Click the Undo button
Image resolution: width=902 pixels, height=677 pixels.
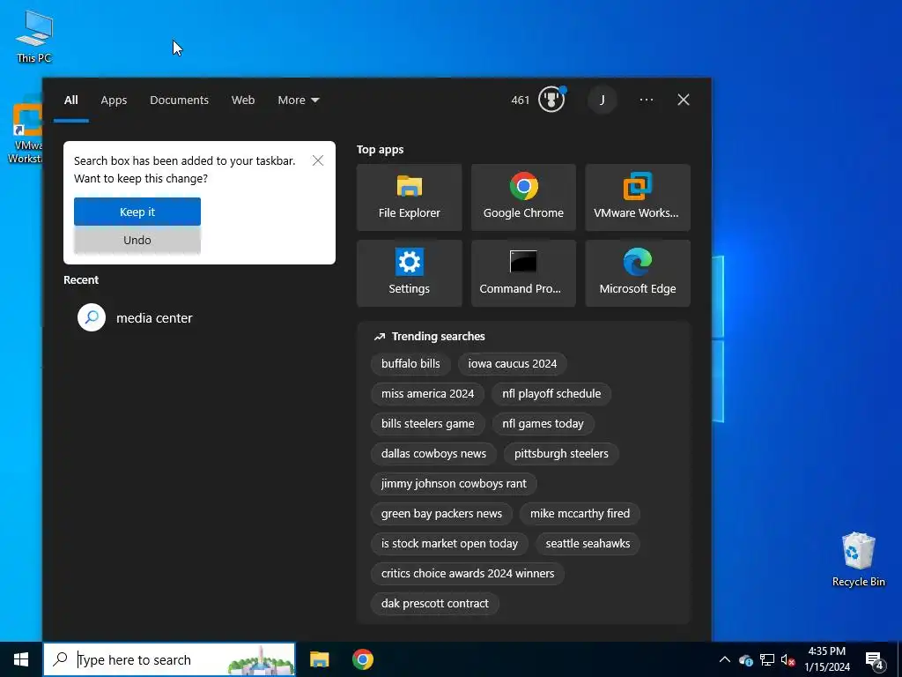click(x=137, y=240)
